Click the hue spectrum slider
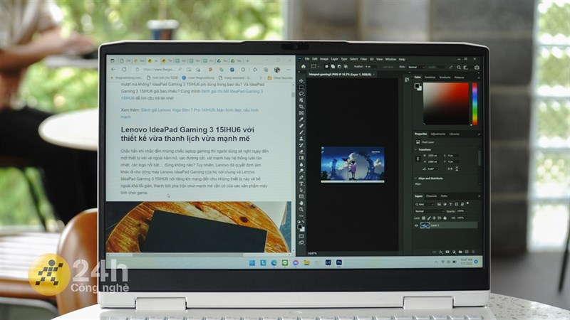Image resolution: width=570 pixels, height=320 pixels. (x=475, y=104)
